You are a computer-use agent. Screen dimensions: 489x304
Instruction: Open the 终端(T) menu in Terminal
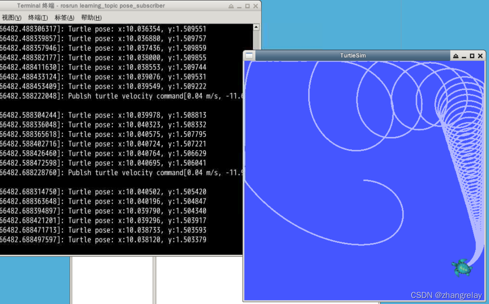pos(38,18)
